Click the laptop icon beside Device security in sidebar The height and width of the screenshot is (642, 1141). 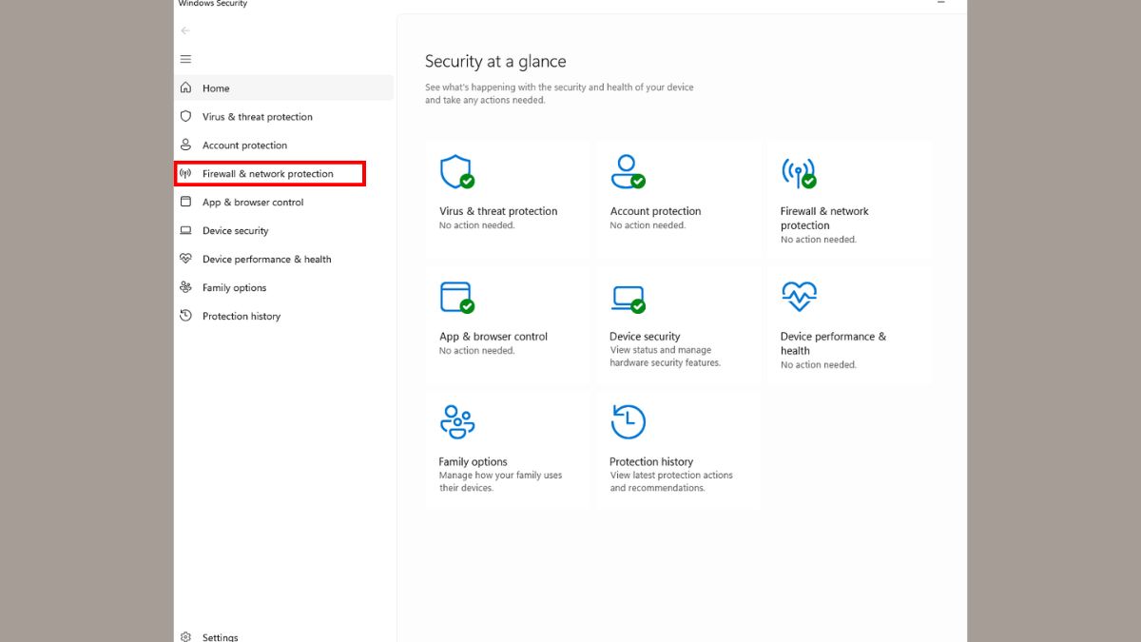[185, 230]
